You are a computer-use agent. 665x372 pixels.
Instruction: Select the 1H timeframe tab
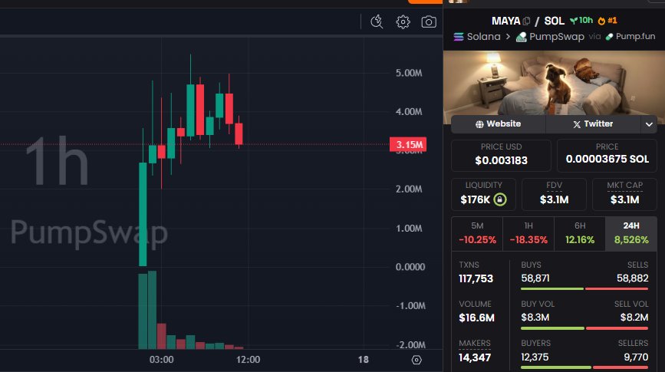(x=528, y=234)
